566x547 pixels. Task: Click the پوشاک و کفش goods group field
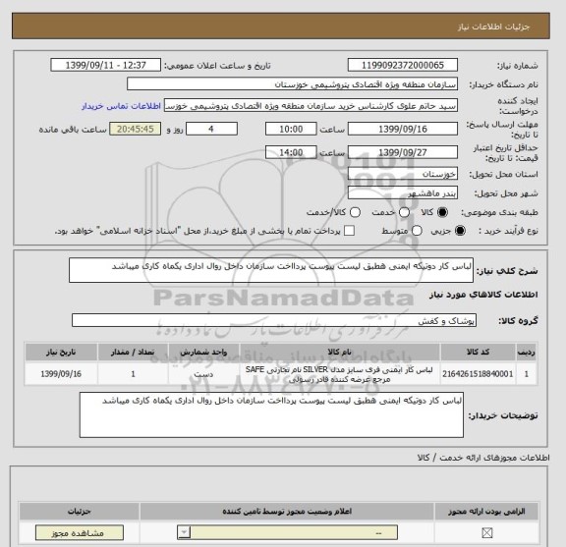(274, 320)
